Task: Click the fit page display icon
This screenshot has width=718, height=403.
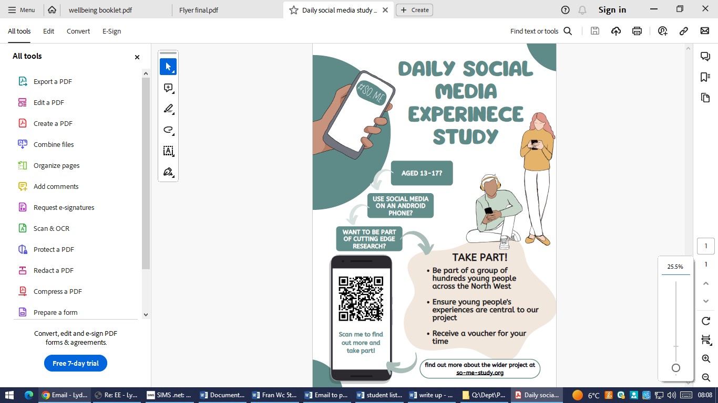Action: pos(706,340)
